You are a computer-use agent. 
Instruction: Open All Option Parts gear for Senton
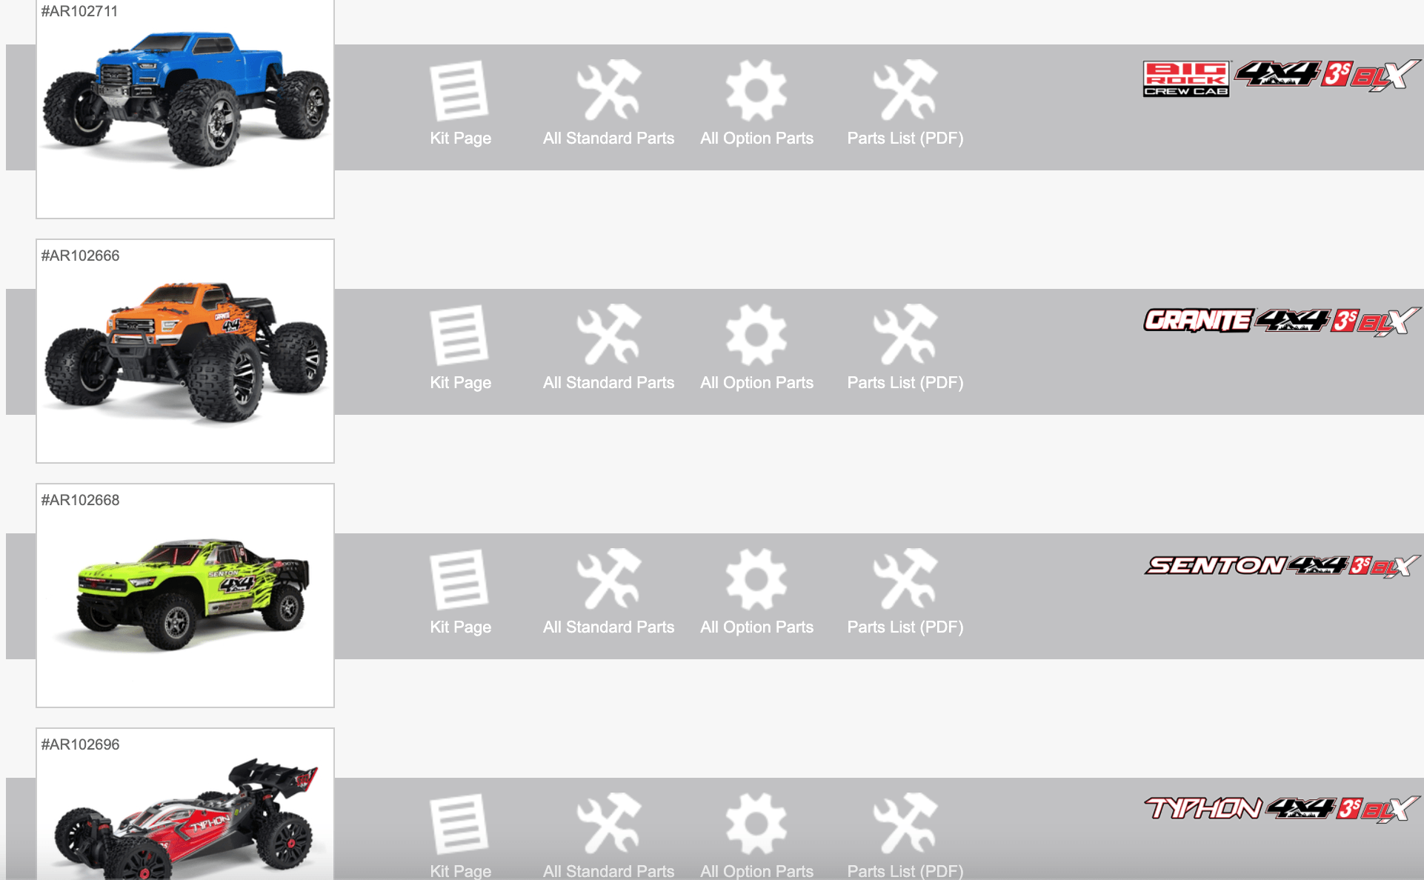[x=756, y=579]
